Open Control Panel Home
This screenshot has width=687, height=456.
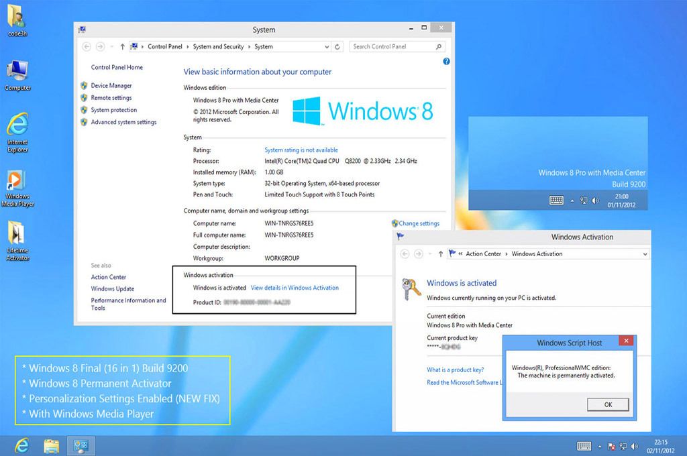pyautogui.click(x=117, y=67)
